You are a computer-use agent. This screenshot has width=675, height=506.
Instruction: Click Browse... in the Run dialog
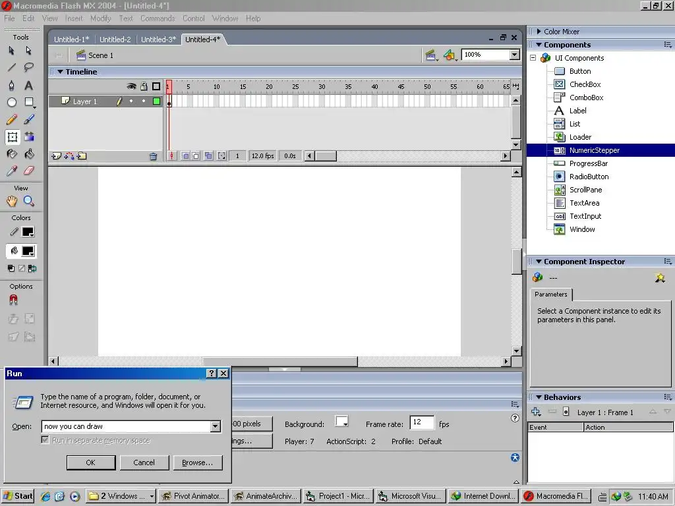tap(198, 463)
